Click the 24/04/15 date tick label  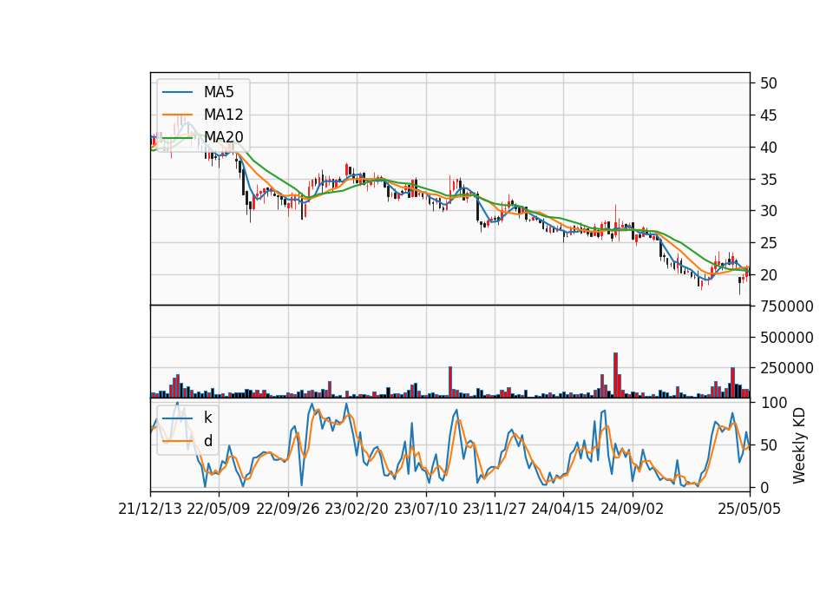click(x=563, y=509)
